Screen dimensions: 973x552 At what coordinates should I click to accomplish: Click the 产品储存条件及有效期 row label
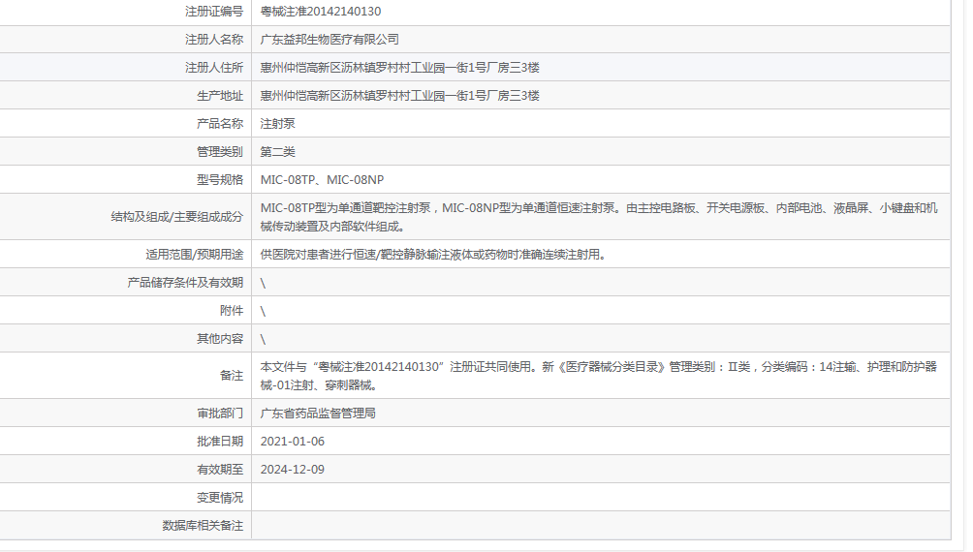point(186,283)
